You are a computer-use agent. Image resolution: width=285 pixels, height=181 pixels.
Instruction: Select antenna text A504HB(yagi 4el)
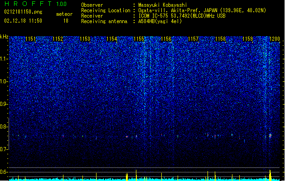click(x=160, y=21)
